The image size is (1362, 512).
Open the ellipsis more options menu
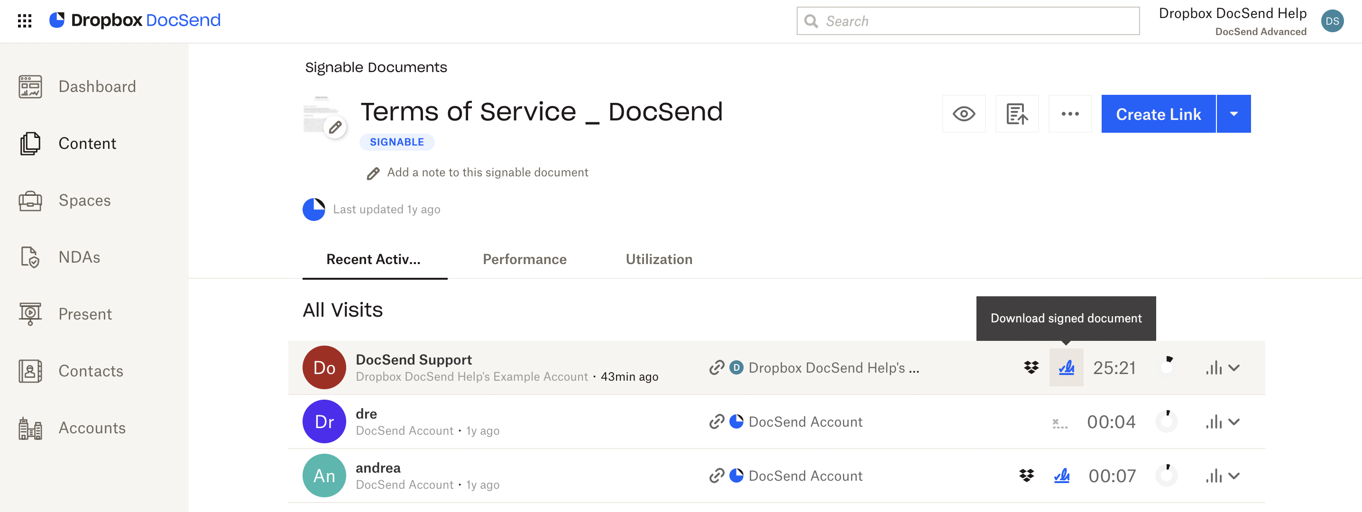(x=1070, y=114)
